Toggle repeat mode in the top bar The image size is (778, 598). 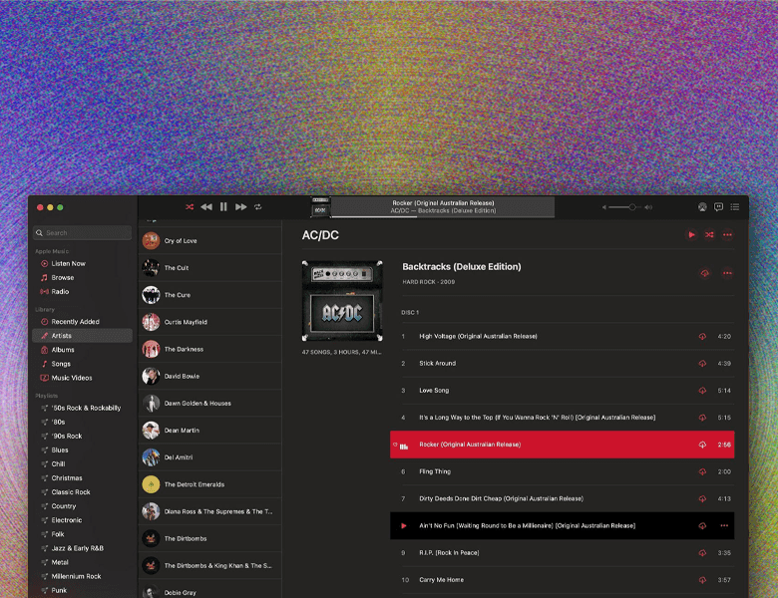[257, 207]
